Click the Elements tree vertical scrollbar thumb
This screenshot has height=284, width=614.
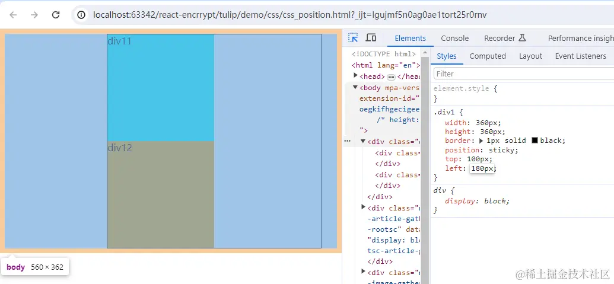click(425, 171)
